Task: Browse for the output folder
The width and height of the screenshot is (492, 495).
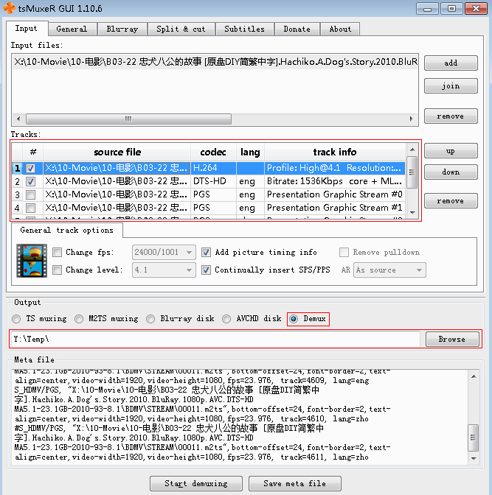Action: (x=452, y=340)
